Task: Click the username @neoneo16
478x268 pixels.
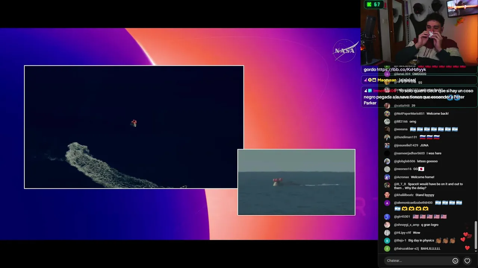Action: tap(403, 169)
